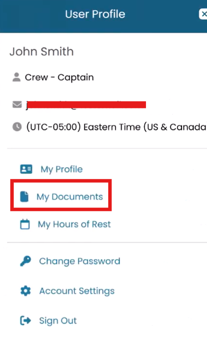
Task: Open Account Settings
Action: [x=77, y=291]
